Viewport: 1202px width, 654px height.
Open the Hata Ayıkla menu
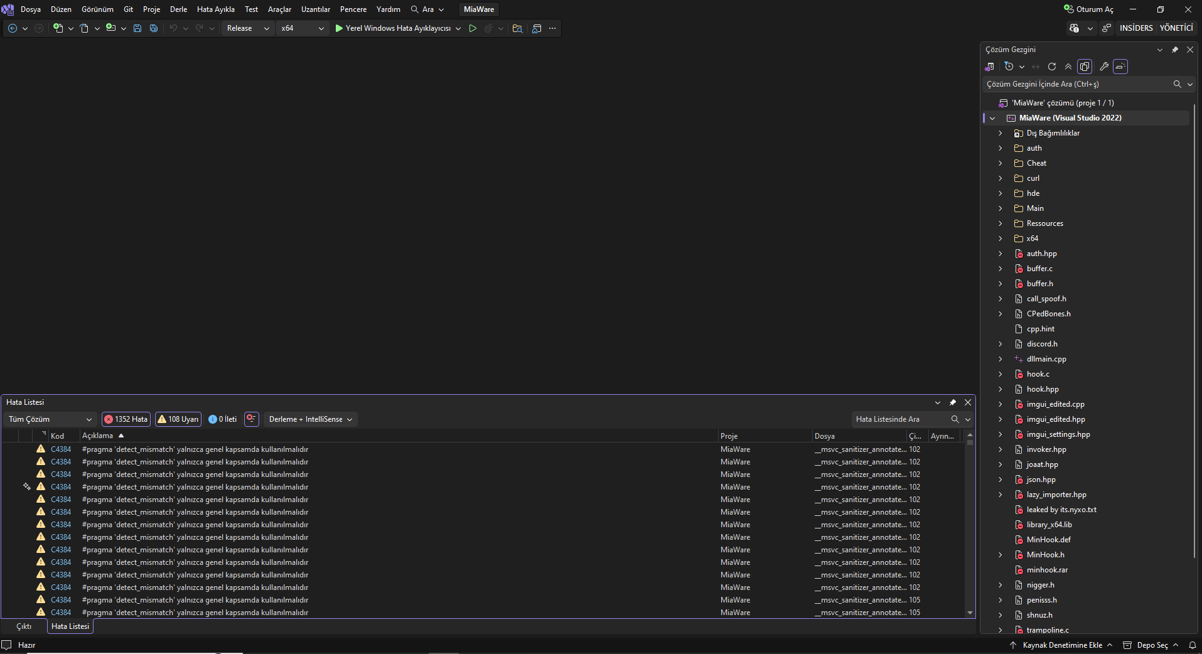click(x=216, y=9)
